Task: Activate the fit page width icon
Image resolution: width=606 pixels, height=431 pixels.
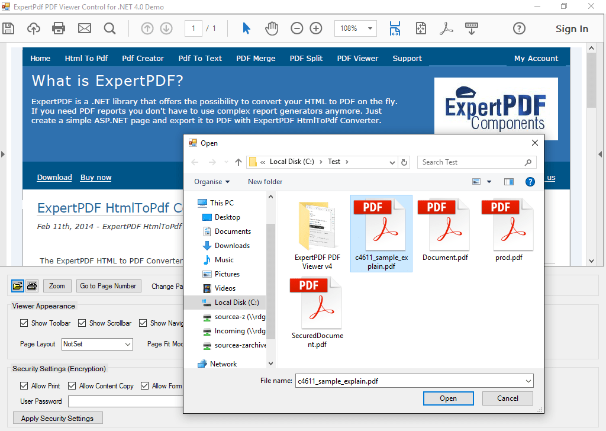Action: [395, 28]
